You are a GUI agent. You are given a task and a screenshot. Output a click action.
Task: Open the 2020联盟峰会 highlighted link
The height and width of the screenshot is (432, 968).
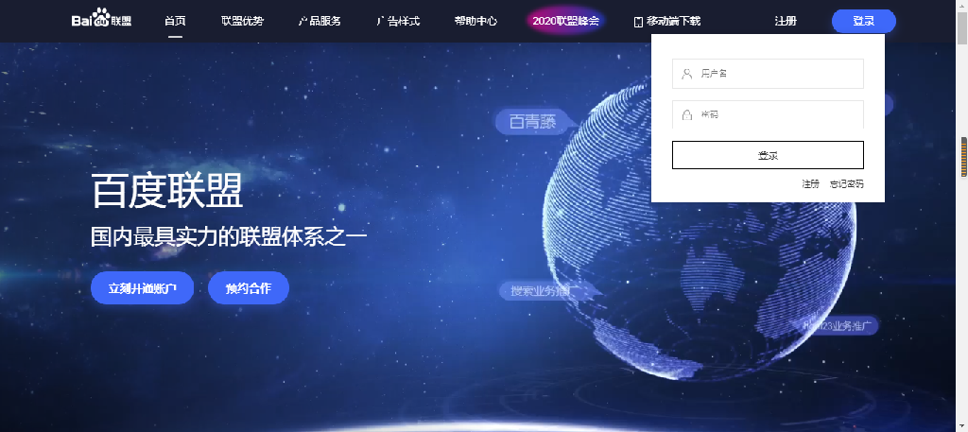point(566,21)
